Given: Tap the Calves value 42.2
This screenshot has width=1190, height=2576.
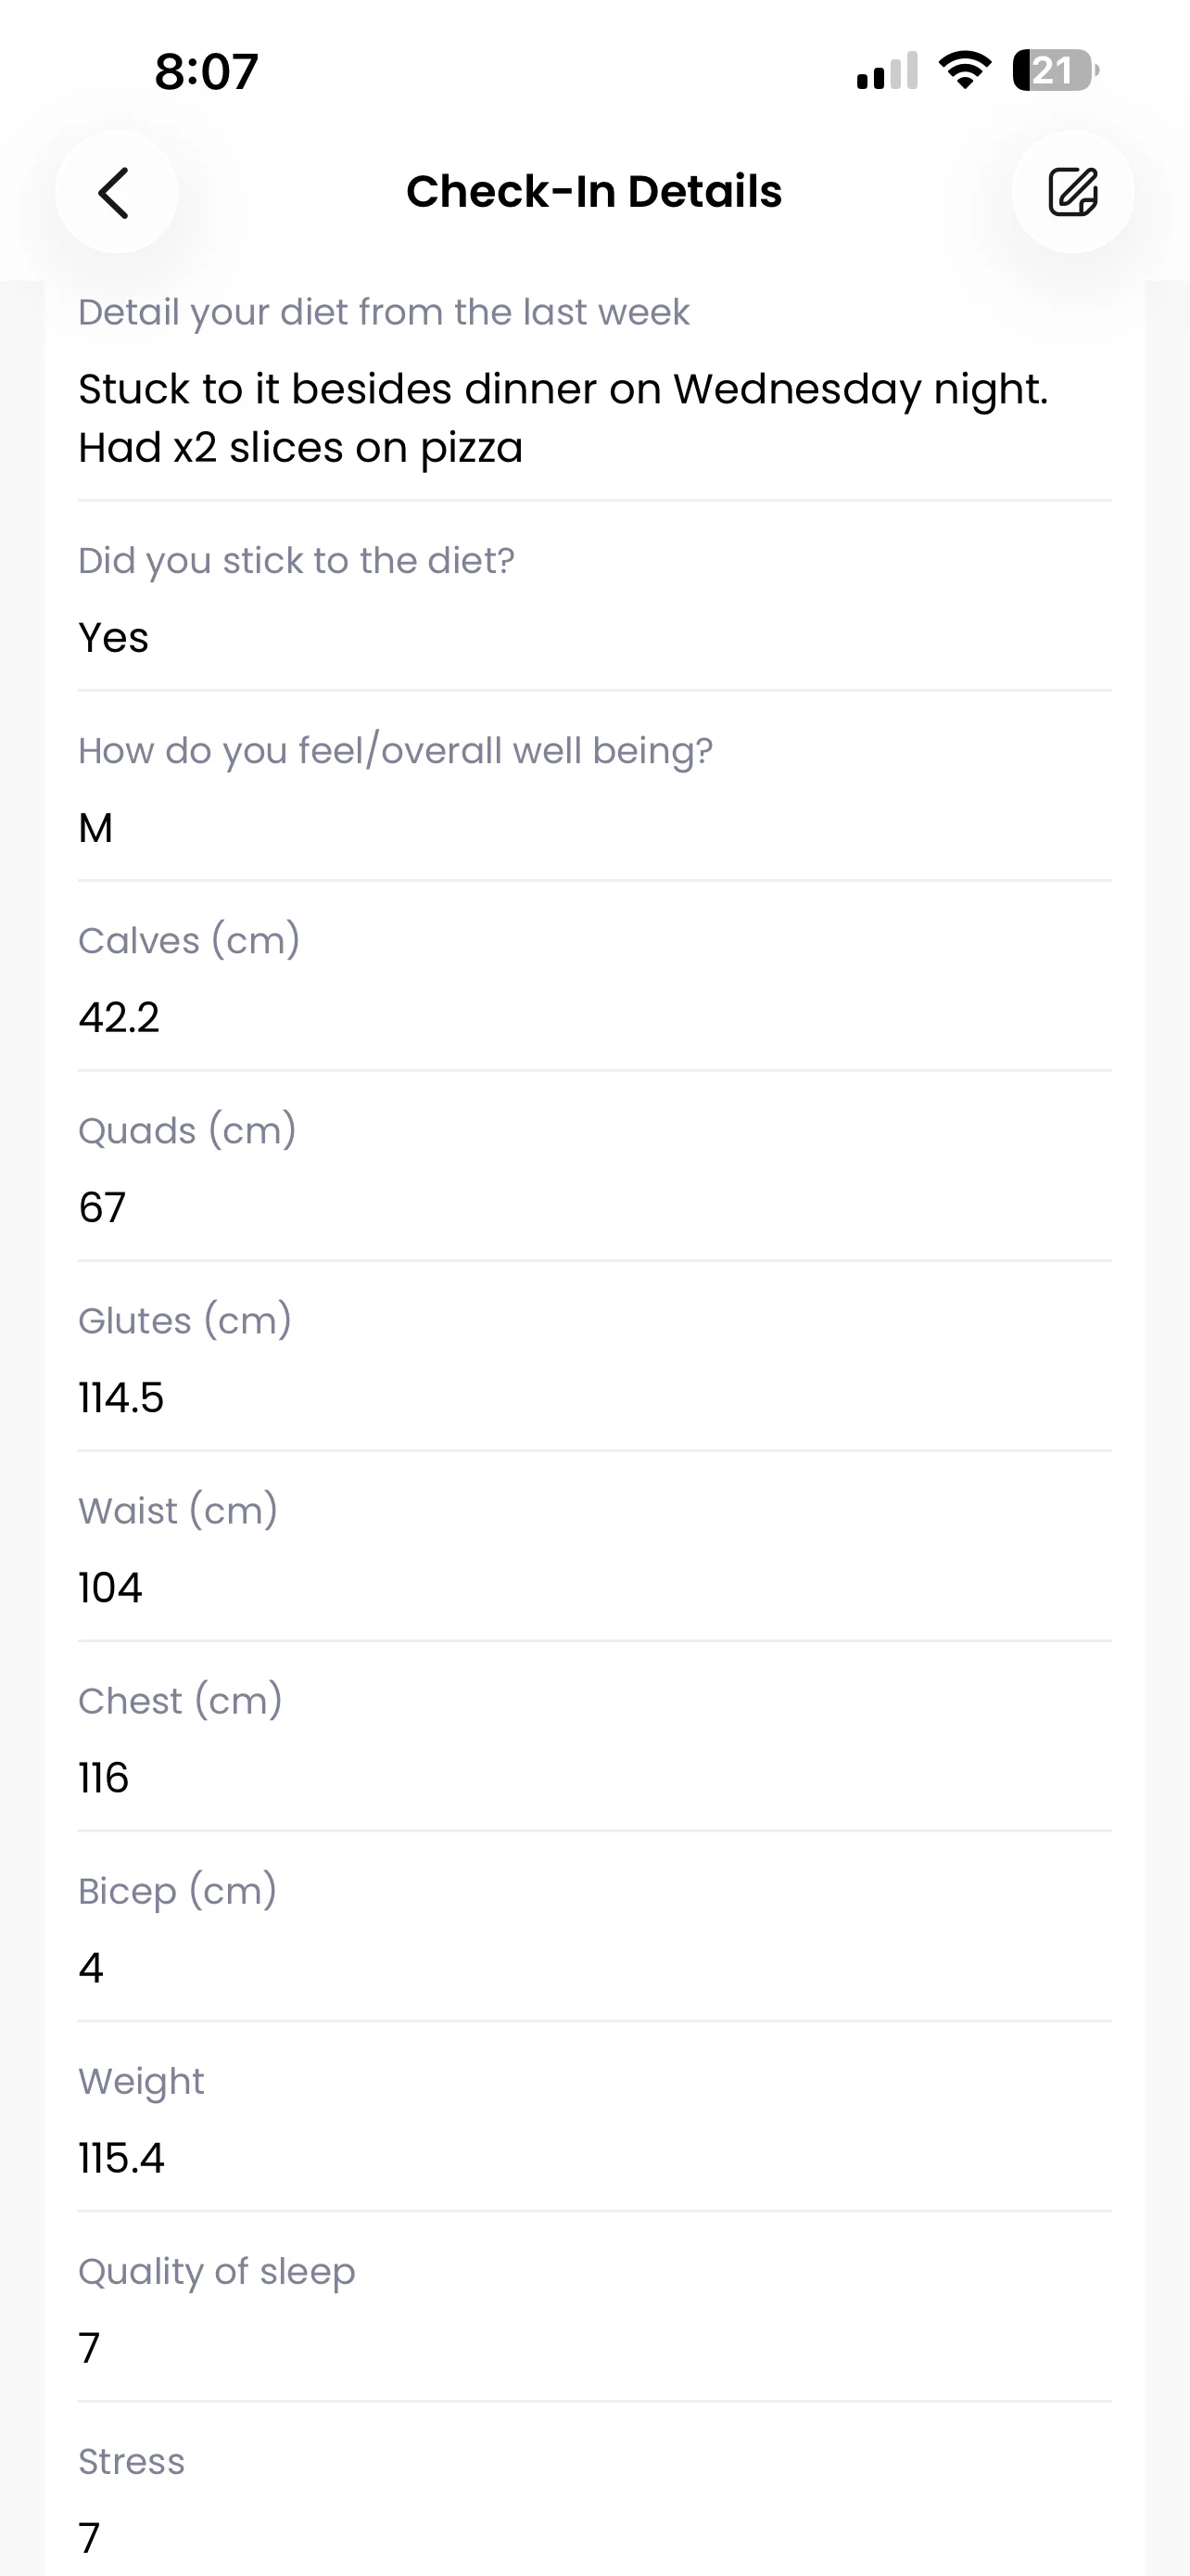Looking at the screenshot, I should point(119,1018).
